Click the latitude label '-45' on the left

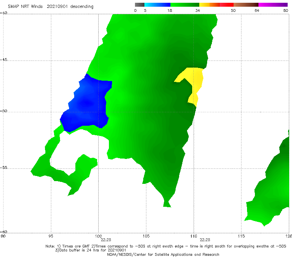coord(4,60)
